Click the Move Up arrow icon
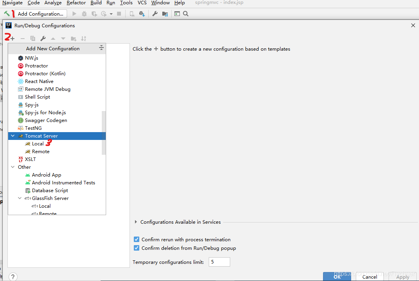The image size is (419, 281). 53,39
